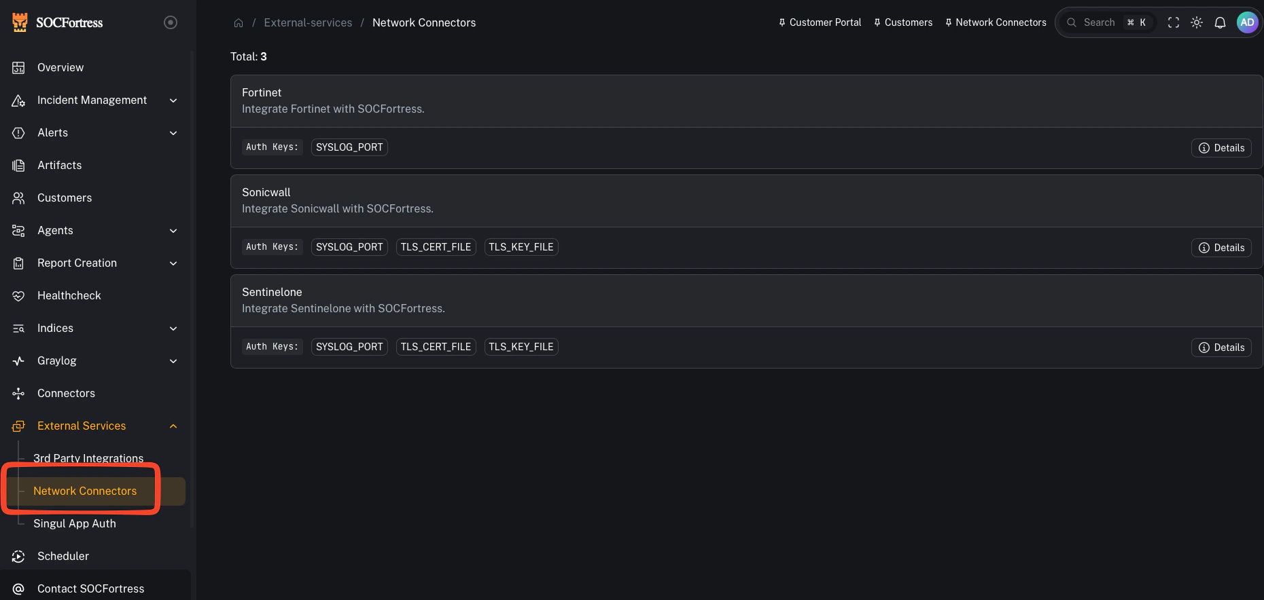
Task: Click the Total: 3 count text
Action: point(249,56)
